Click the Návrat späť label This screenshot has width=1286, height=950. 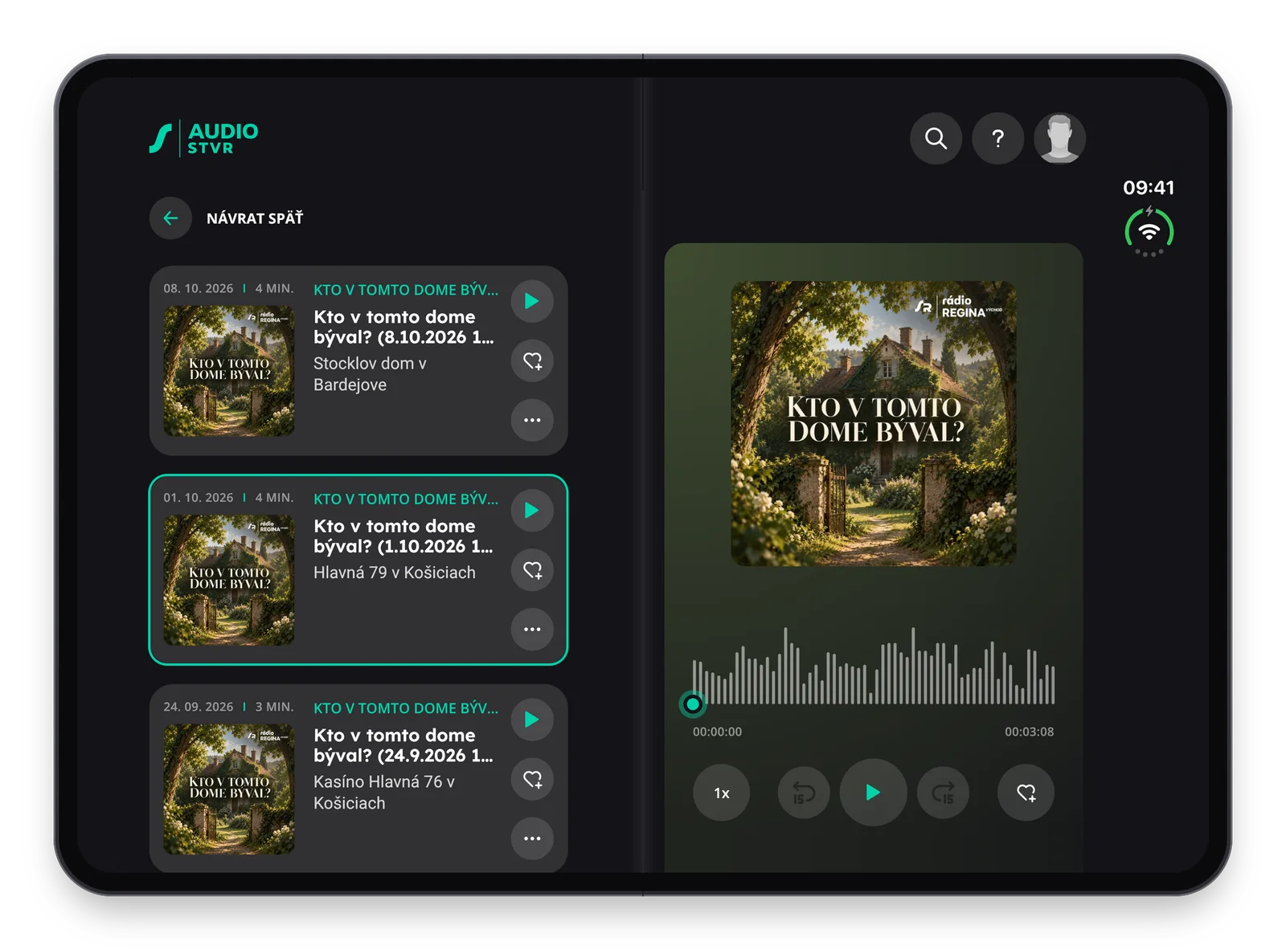255,218
